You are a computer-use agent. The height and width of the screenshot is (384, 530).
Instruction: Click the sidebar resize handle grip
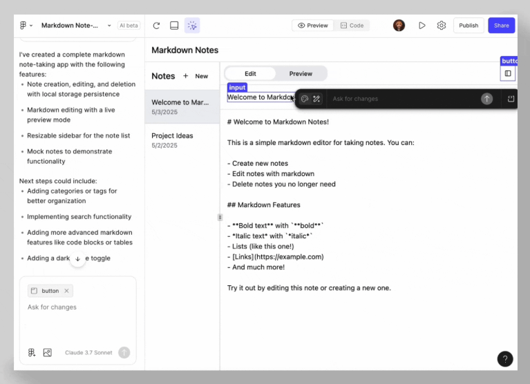(x=220, y=217)
